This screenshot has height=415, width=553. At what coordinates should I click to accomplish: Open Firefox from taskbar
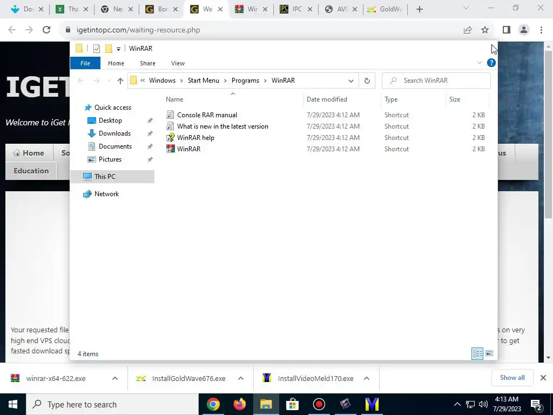[240, 404]
